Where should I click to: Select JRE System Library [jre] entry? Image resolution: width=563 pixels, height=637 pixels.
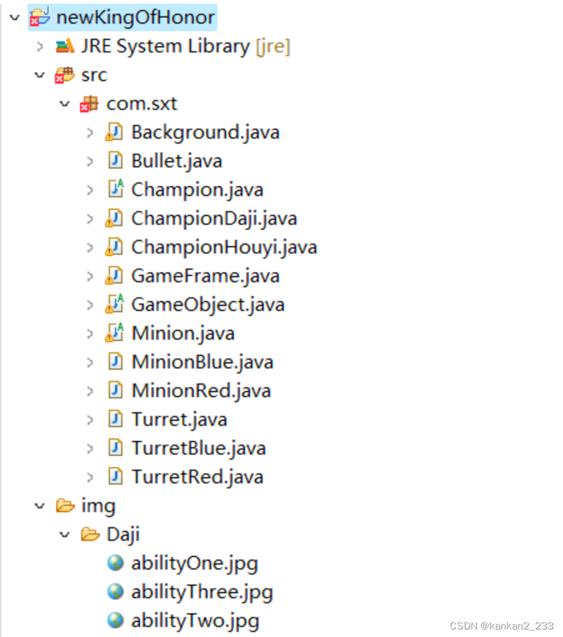pos(186,46)
